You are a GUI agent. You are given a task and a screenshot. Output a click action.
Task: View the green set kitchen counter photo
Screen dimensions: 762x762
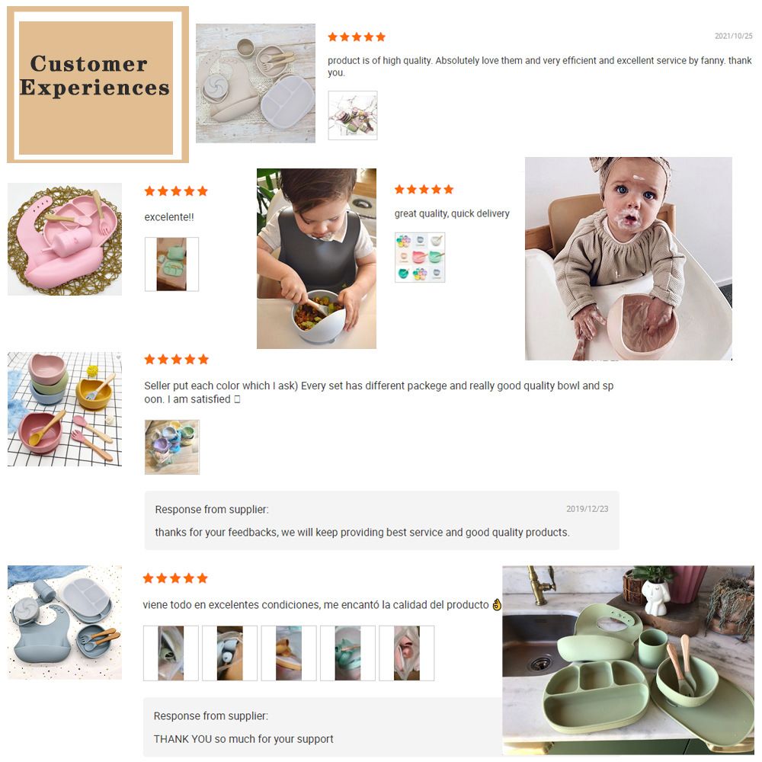[x=629, y=660]
